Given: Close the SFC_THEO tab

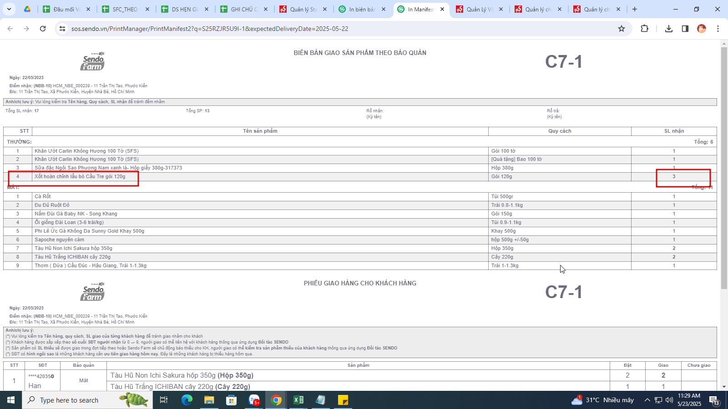Looking at the screenshot, I should coord(147,9).
